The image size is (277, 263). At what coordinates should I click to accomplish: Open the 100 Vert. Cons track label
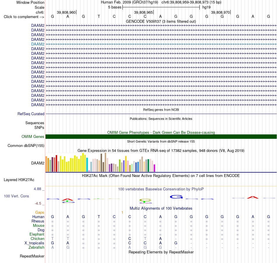click(16, 196)
